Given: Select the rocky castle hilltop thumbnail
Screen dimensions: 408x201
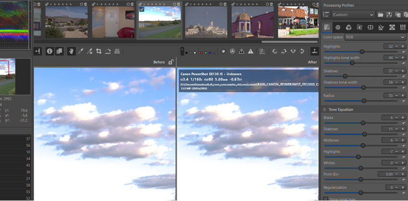Looking at the screenshot, I should (206, 22).
